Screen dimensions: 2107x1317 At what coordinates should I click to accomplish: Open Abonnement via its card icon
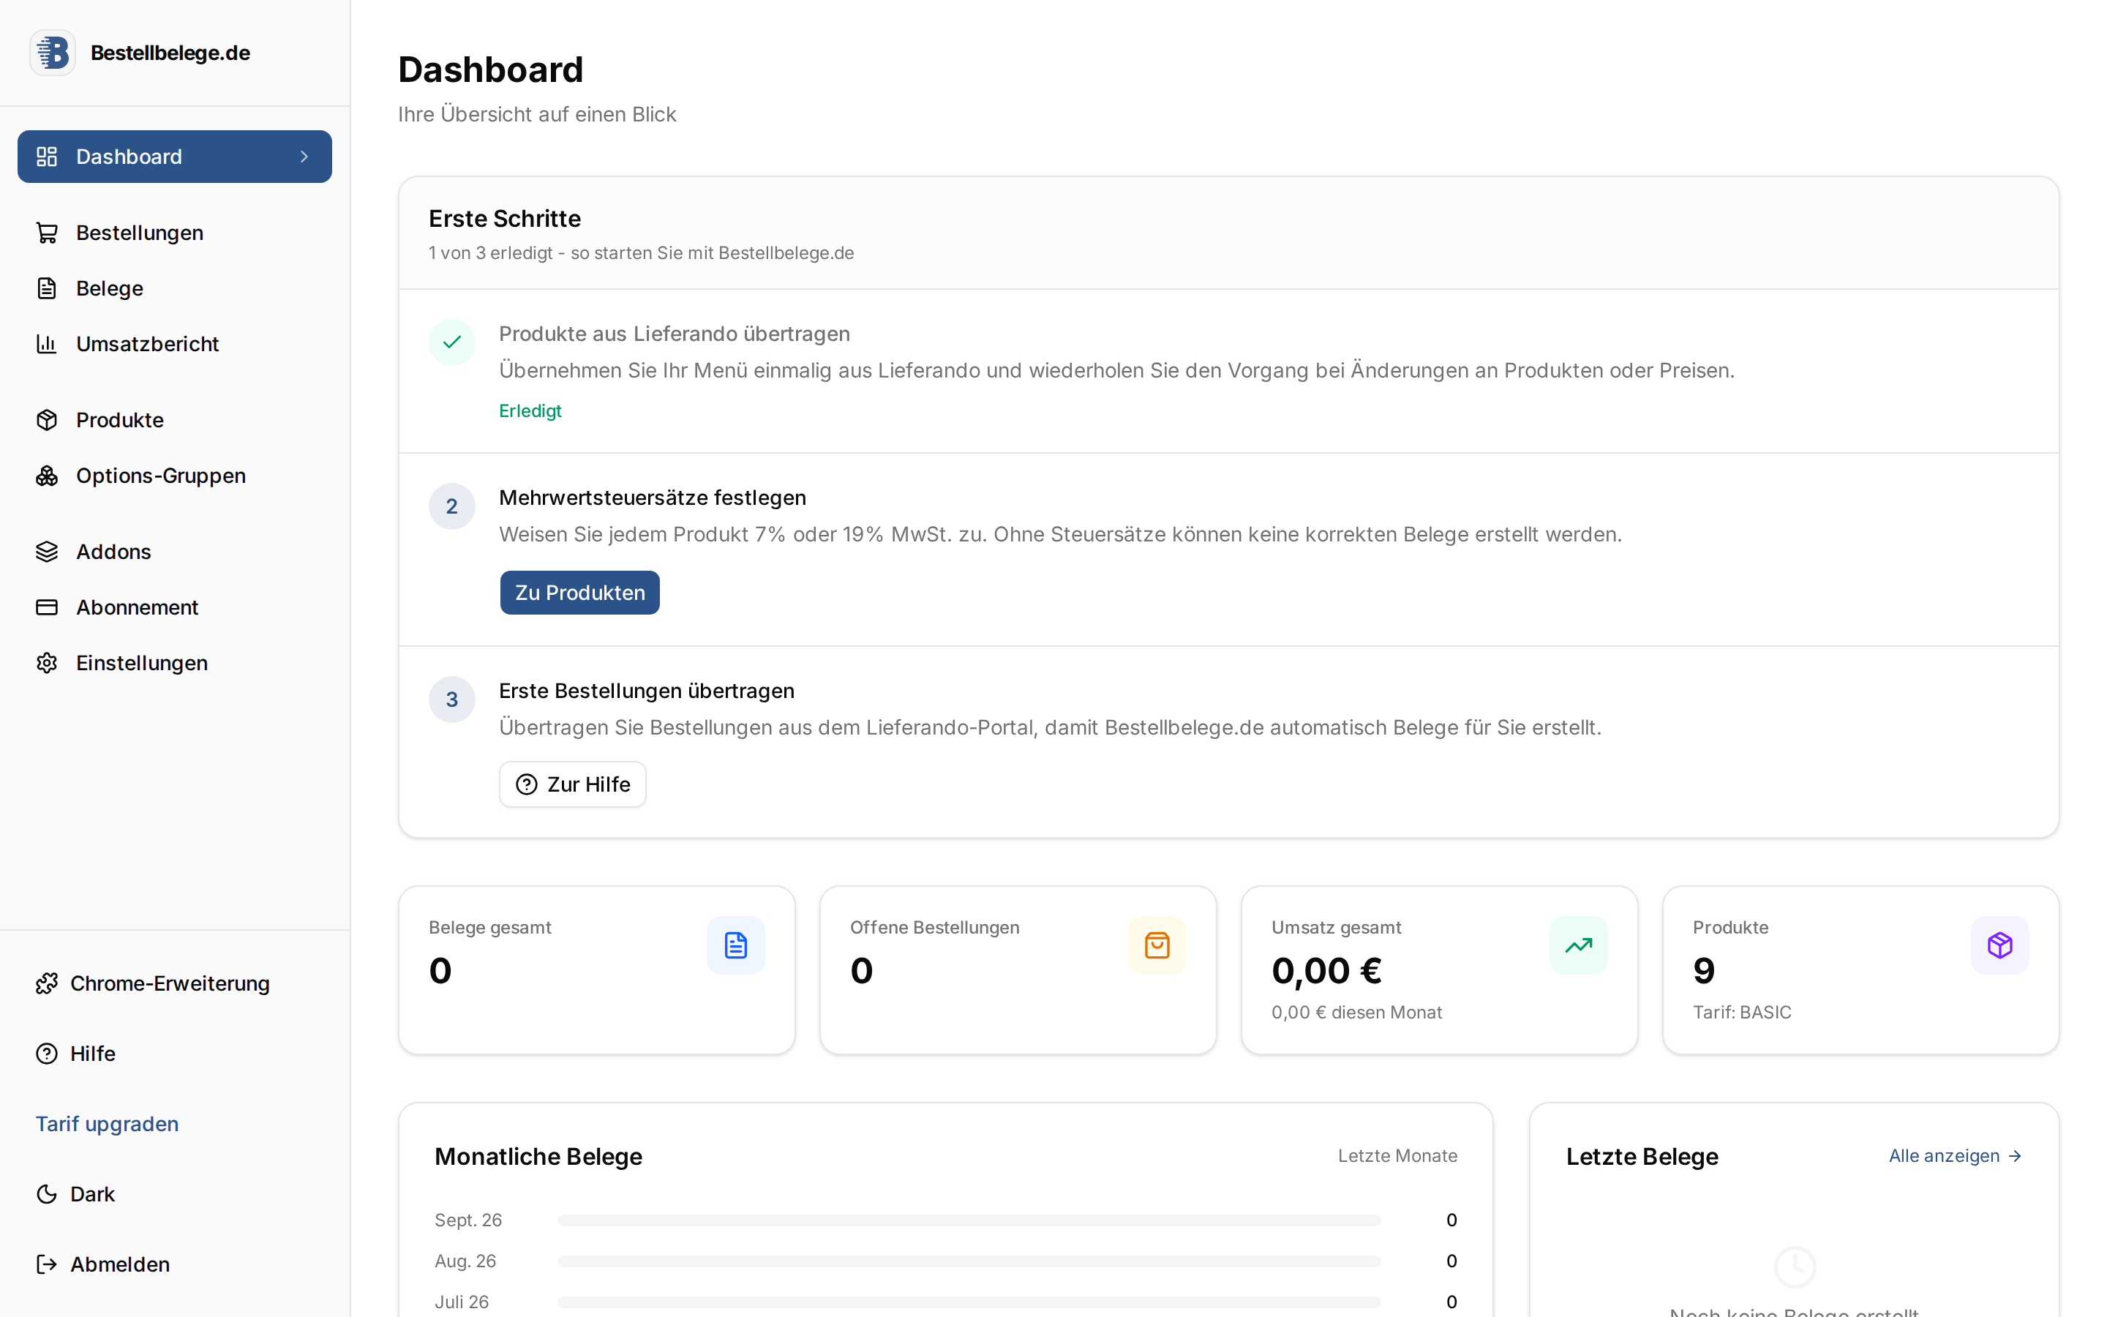(47, 607)
